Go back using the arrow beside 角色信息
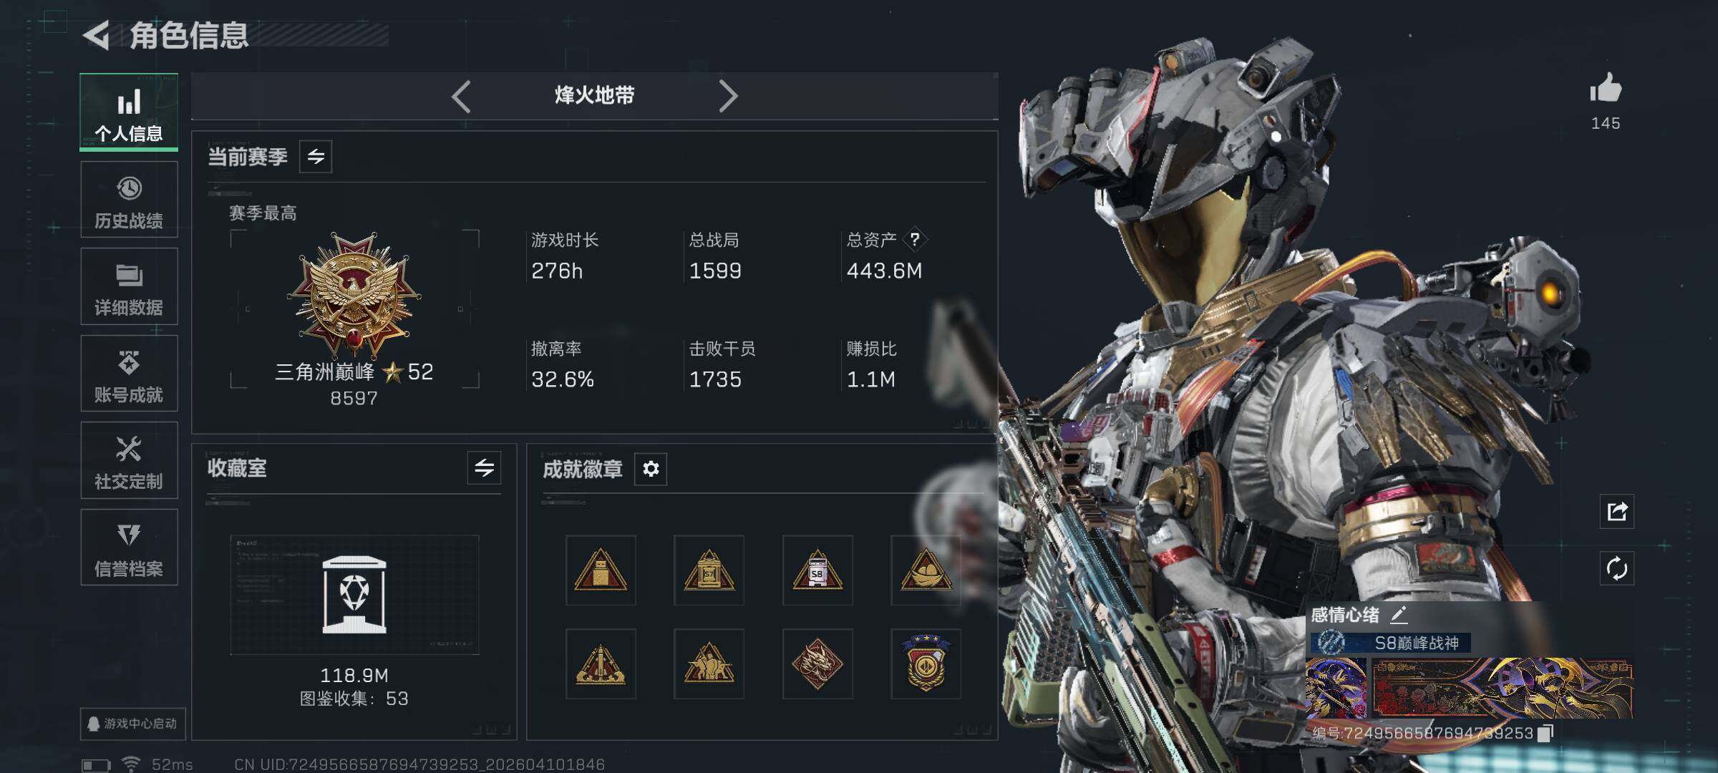Viewport: 1718px width, 773px height. click(x=96, y=35)
